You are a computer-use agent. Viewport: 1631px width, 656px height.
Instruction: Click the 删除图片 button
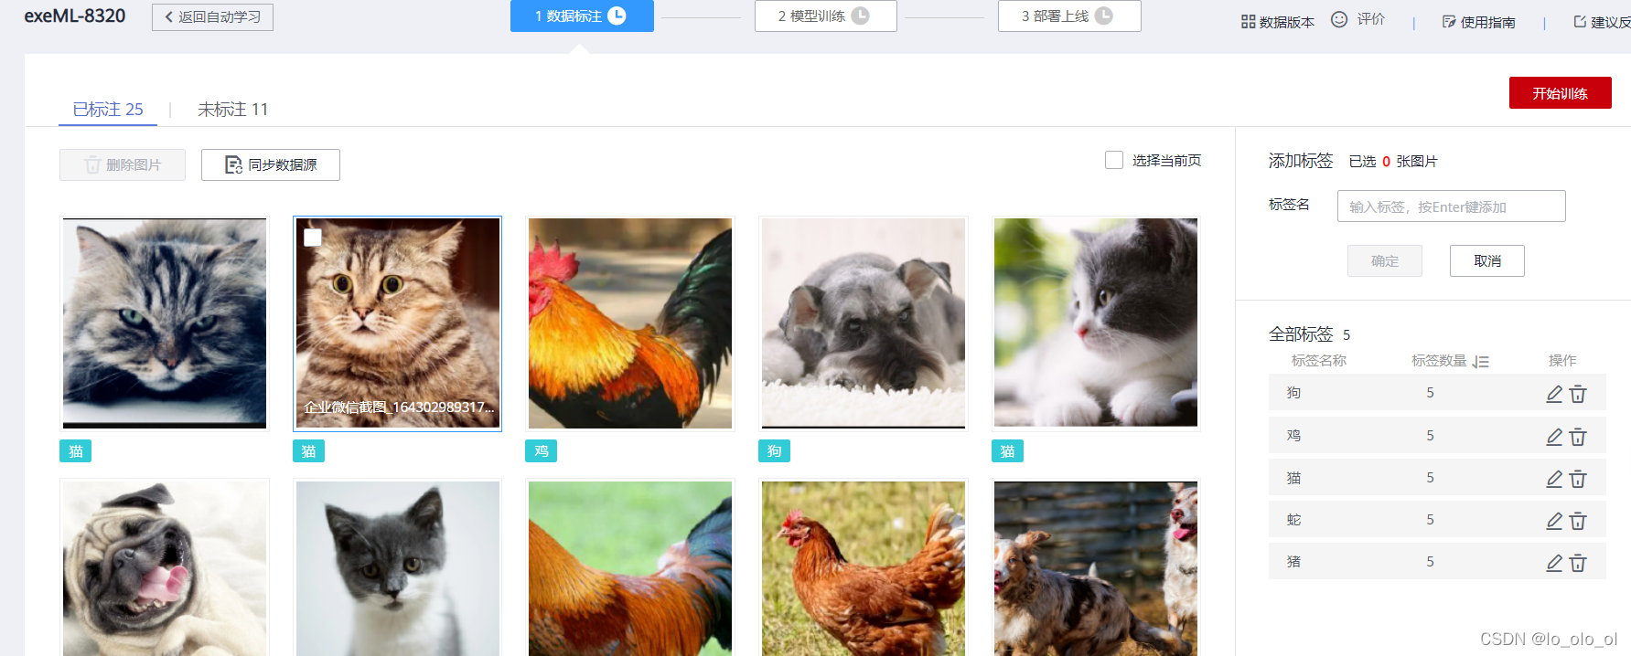[123, 164]
